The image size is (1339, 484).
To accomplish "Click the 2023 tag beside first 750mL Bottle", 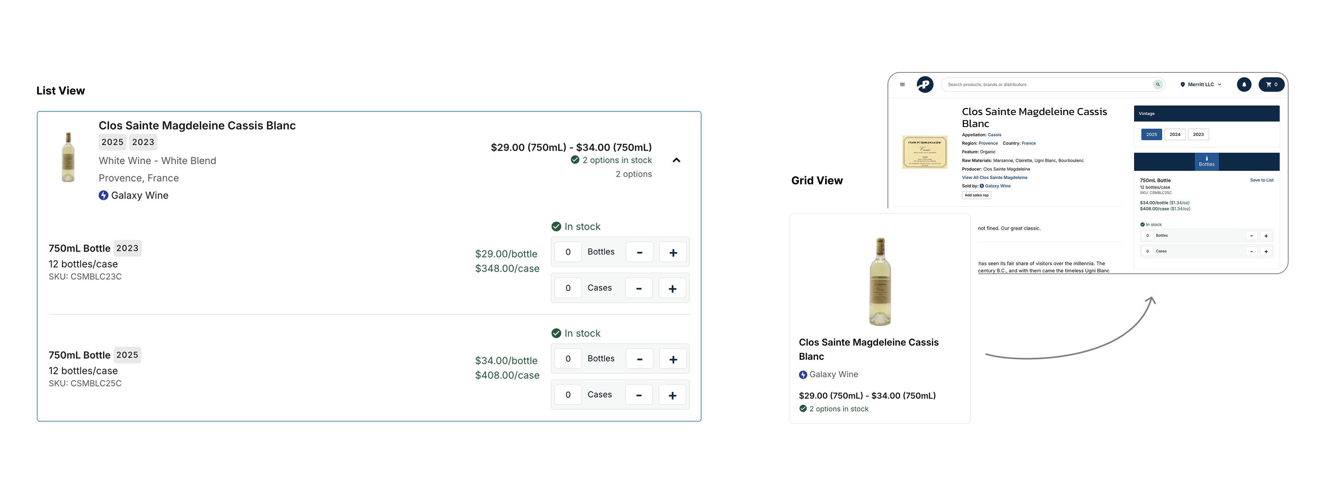I will [x=127, y=249].
